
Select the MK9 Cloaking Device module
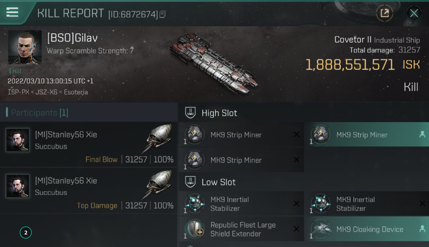coord(366,229)
